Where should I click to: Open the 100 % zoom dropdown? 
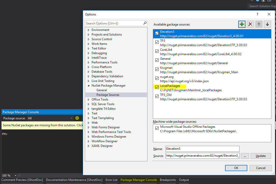[x=16, y=175]
